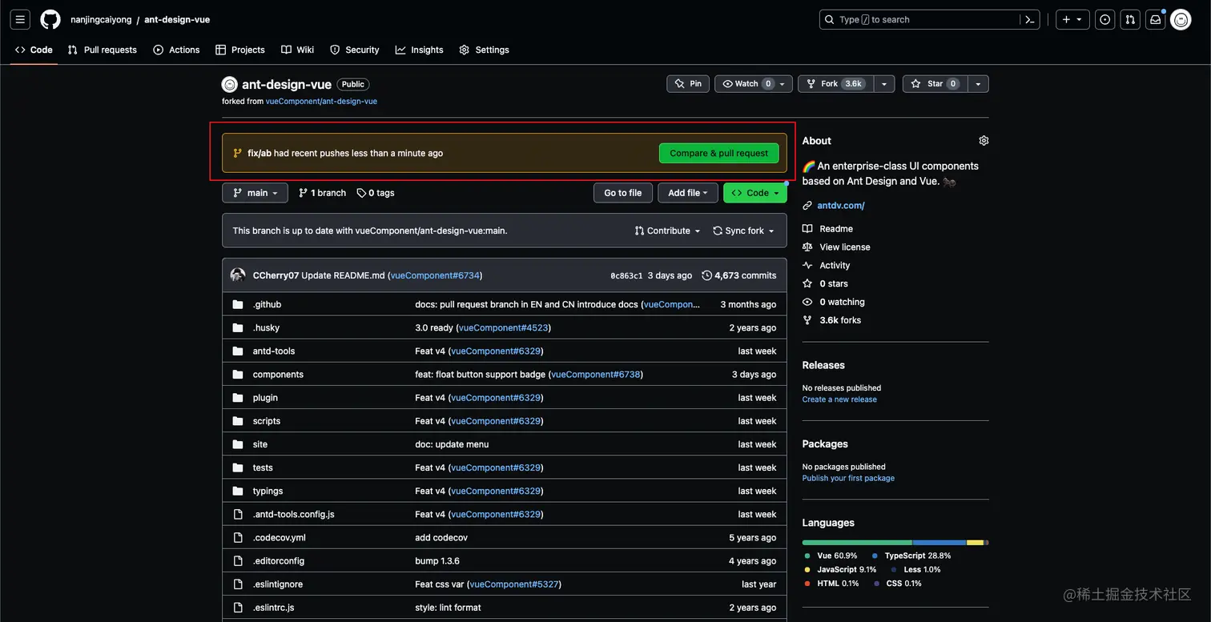Viewport: 1211px width, 622px height.
Task: Open the Sync fork dropdown
Action: coord(743,231)
